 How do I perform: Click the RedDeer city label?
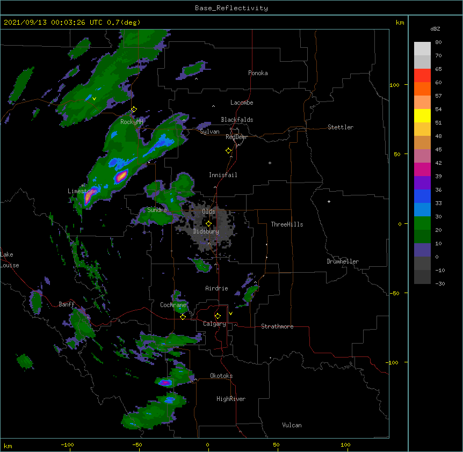(x=236, y=137)
